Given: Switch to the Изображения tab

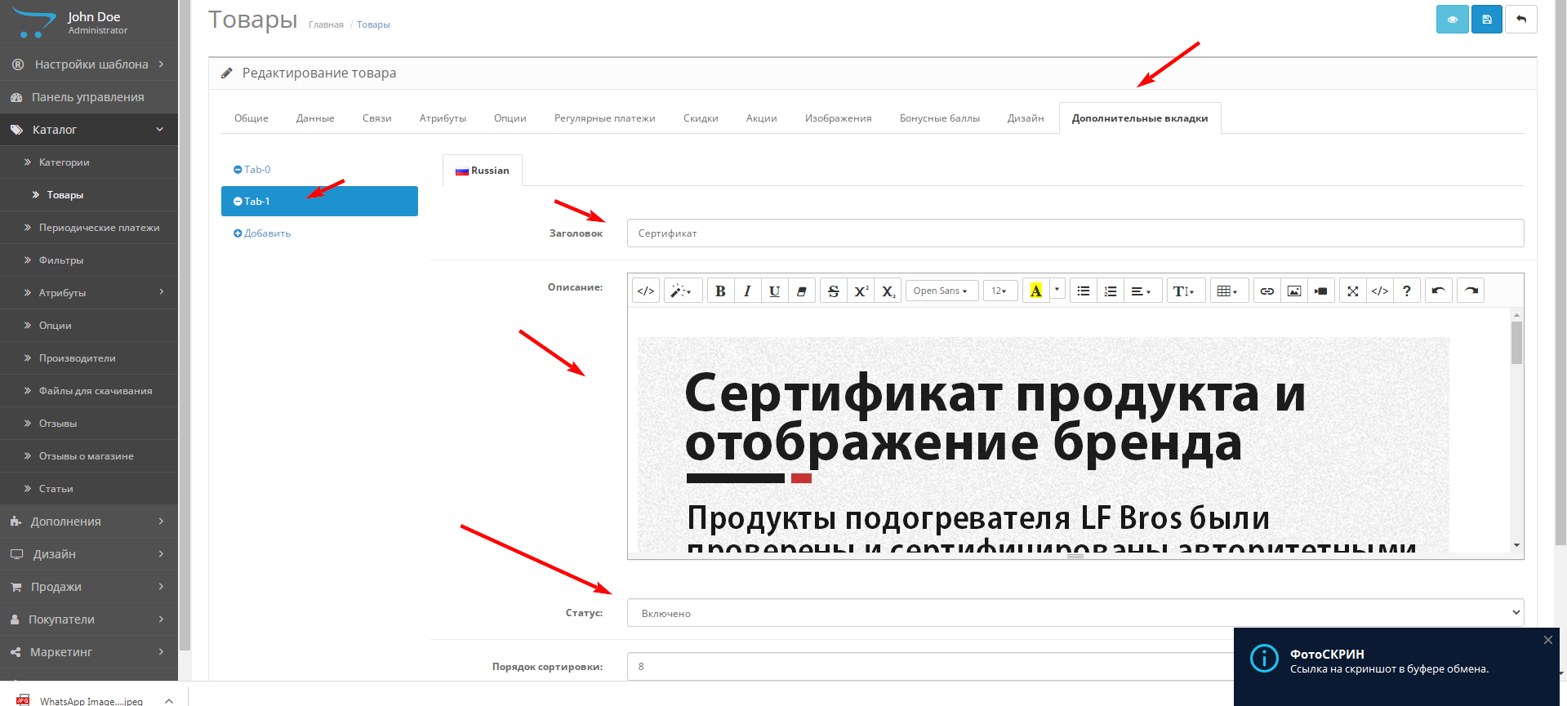Looking at the screenshot, I should click(839, 118).
